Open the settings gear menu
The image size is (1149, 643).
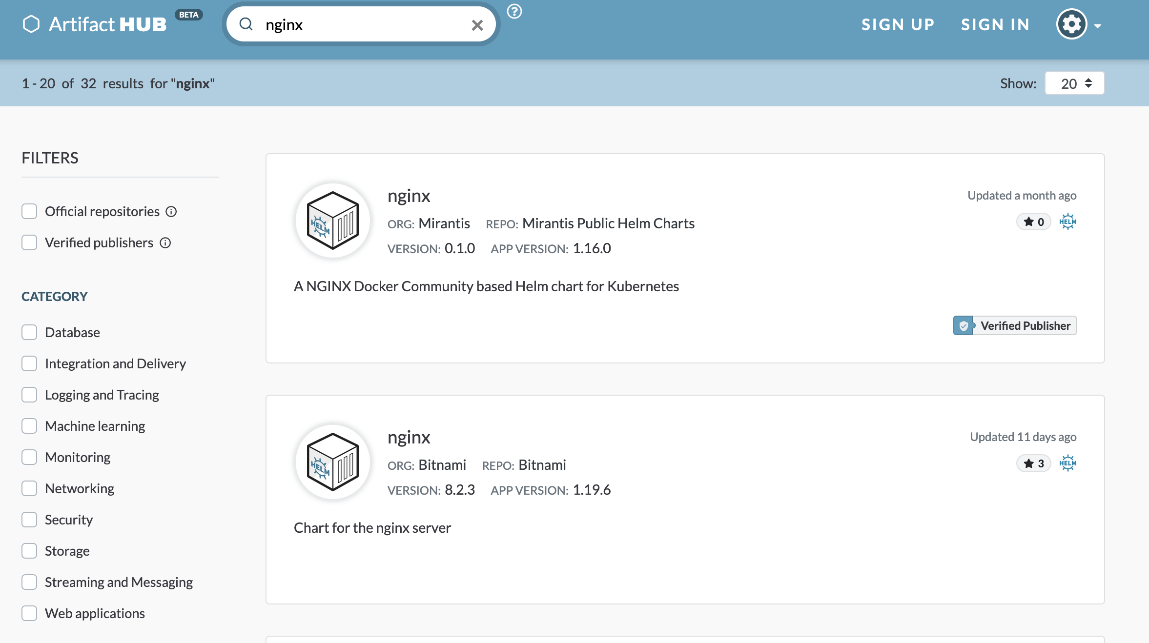point(1079,24)
